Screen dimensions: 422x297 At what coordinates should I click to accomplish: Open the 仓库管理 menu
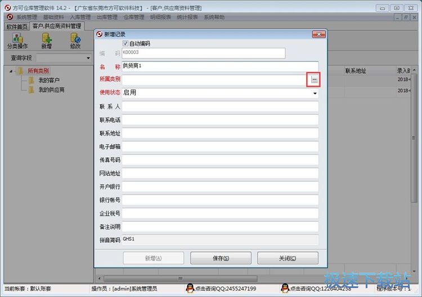coord(134,17)
